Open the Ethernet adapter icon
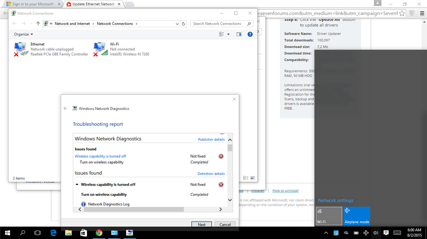 (21, 49)
